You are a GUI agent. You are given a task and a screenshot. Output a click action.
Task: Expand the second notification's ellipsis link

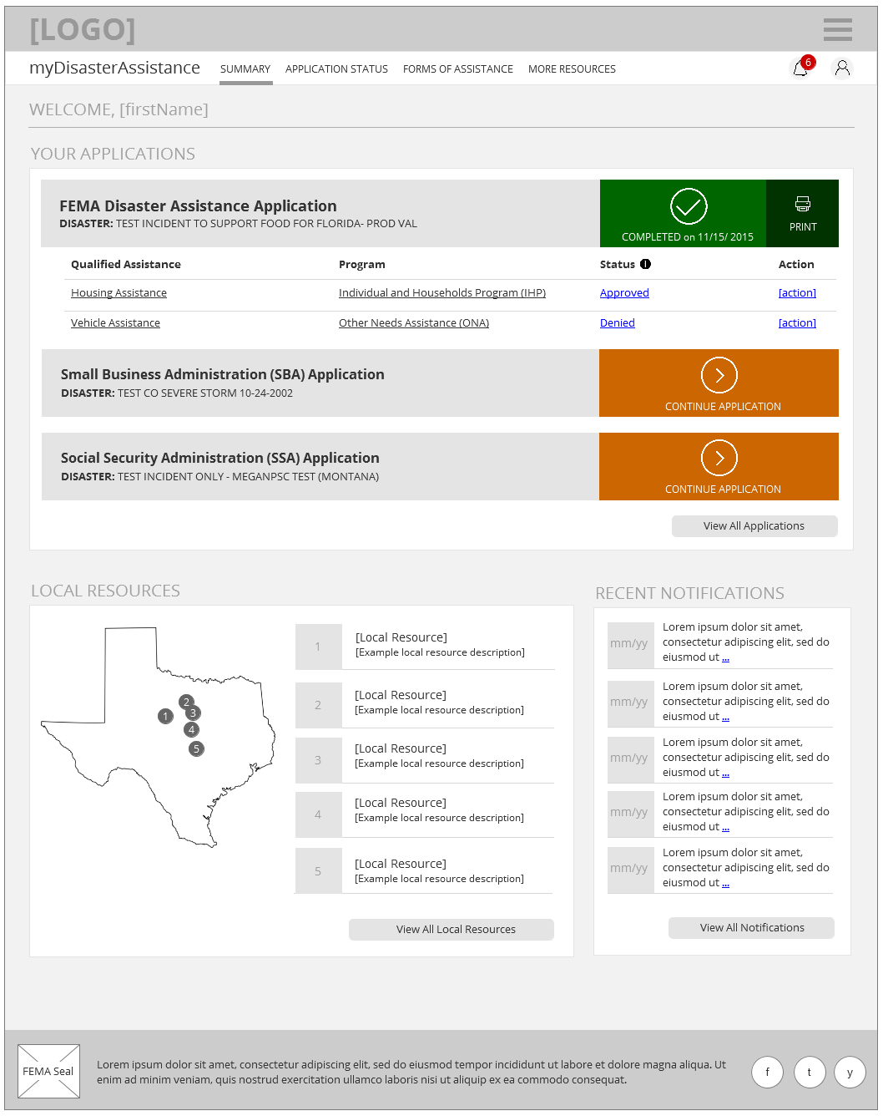(x=725, y=718)
